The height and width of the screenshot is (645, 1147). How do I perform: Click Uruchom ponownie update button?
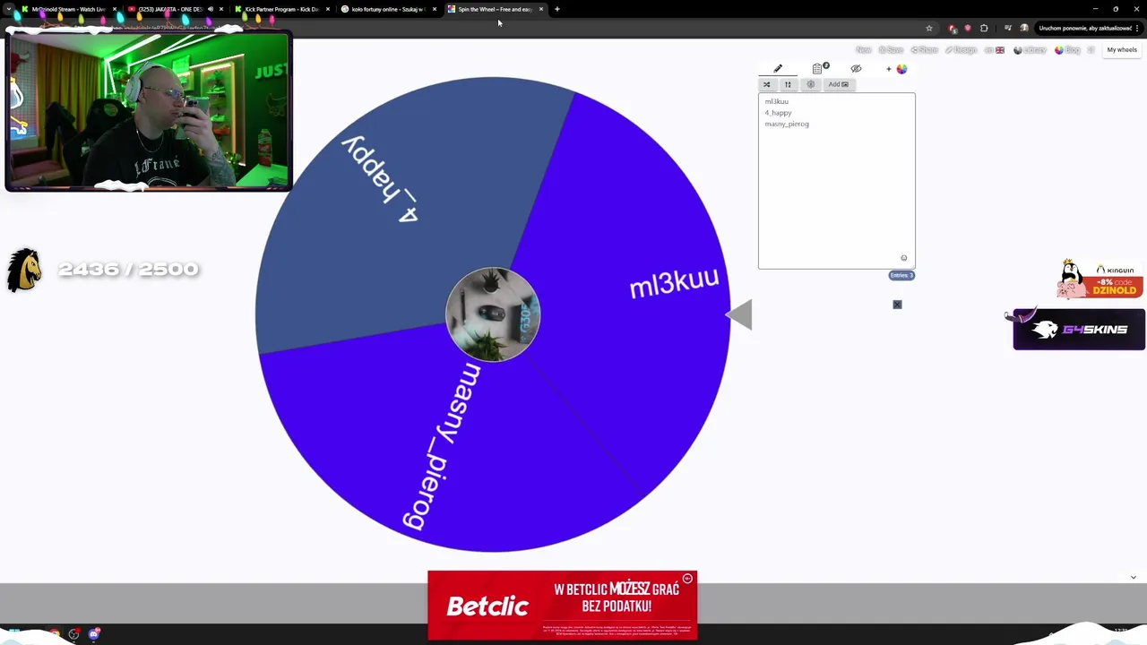coord(1085,28)
